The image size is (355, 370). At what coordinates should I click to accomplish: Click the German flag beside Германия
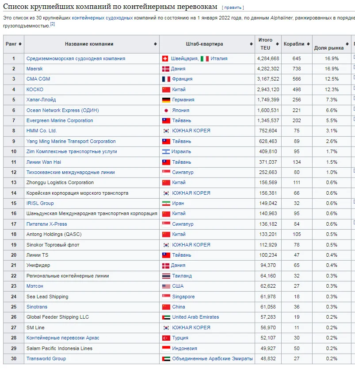(166, 100)
